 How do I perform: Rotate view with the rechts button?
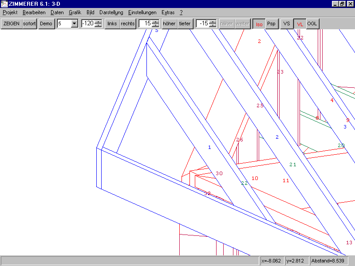[128, 23]
